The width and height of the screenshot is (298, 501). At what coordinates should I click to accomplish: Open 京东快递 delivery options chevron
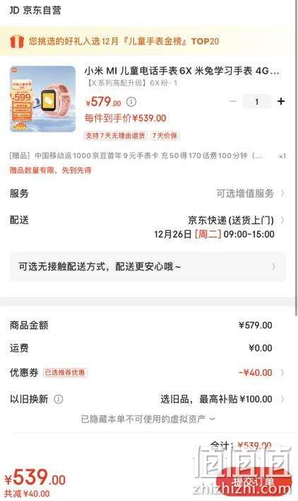click(x=282, y=220)
